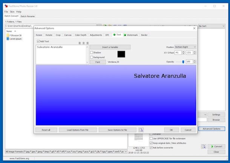Click the black text color swatch

pos(121,54)
